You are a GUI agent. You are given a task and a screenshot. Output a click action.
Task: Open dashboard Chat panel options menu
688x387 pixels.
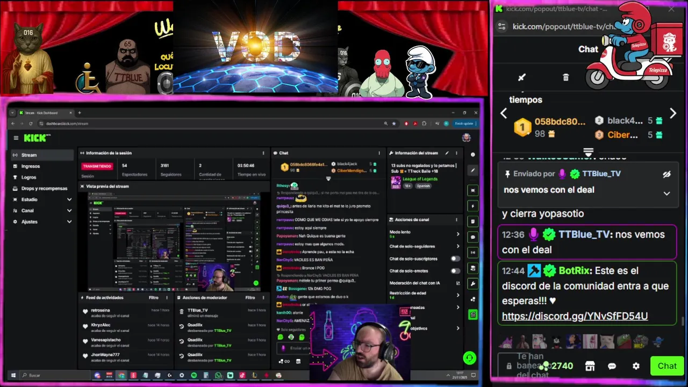click(x=379, y=153)
